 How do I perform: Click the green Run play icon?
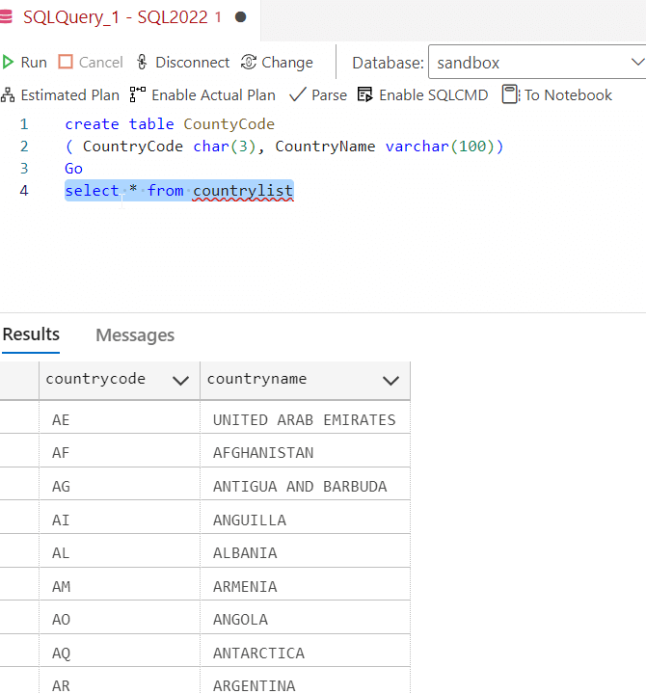point(8,63)
